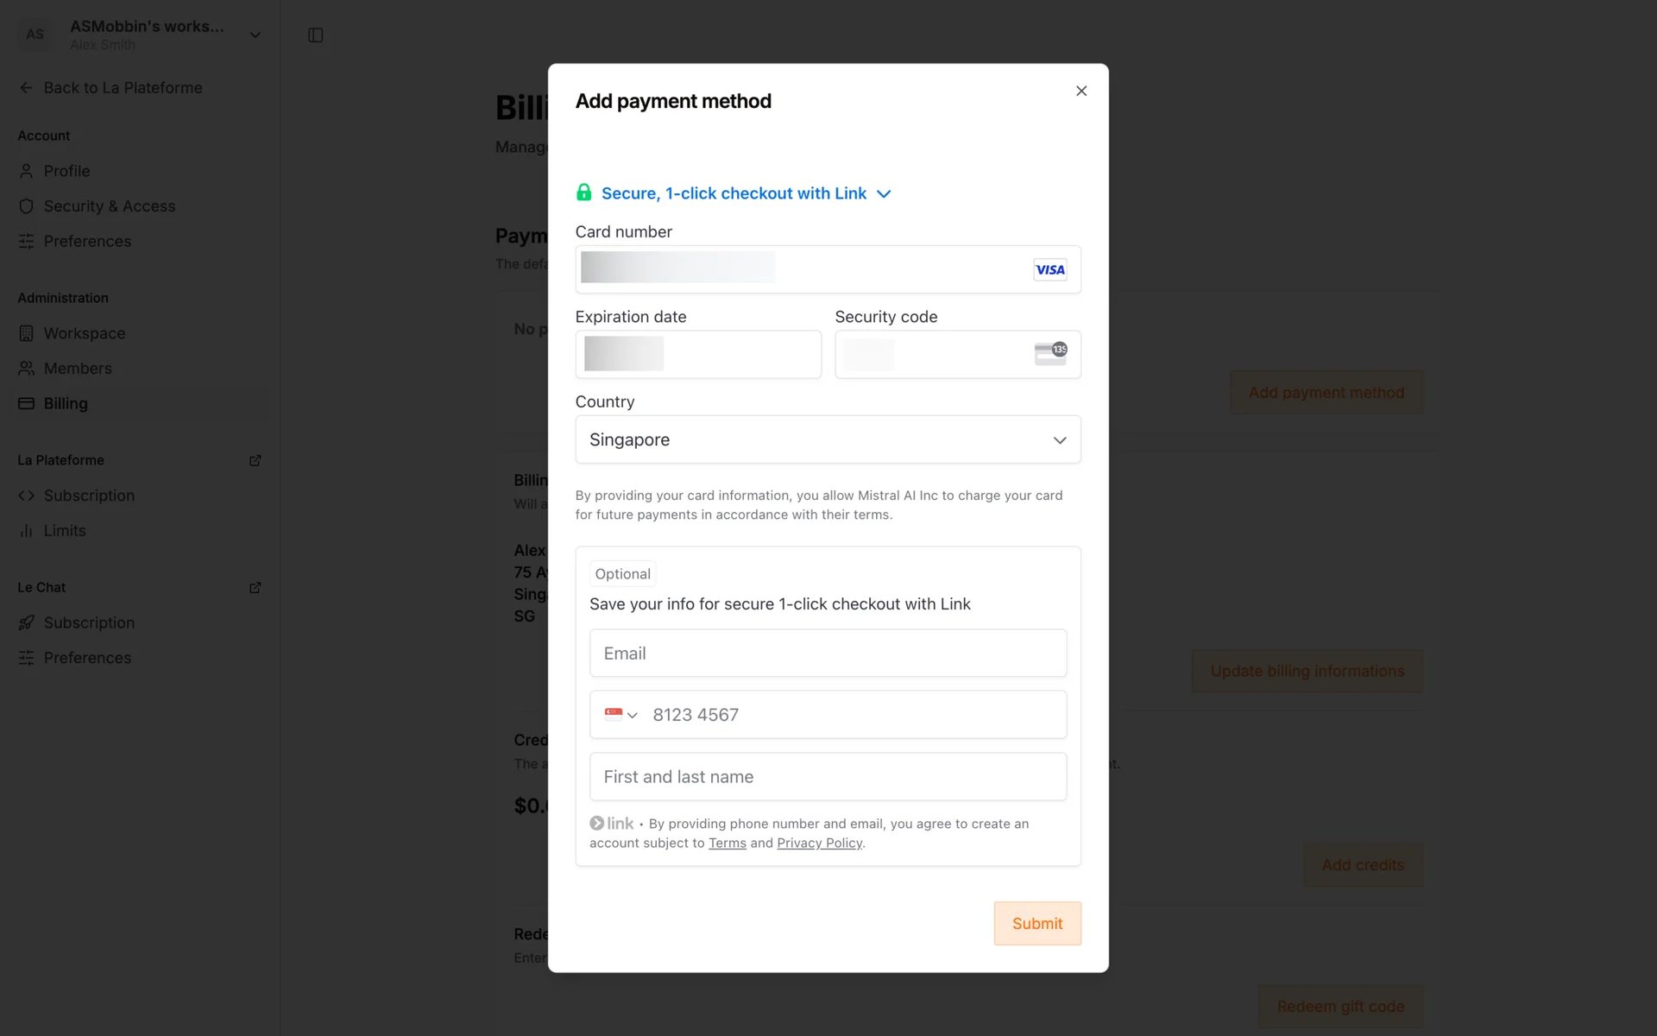The width and height of the screenshot is (1657, 1036).
Task: Click the Link logo icon
Action: [612, 824]
